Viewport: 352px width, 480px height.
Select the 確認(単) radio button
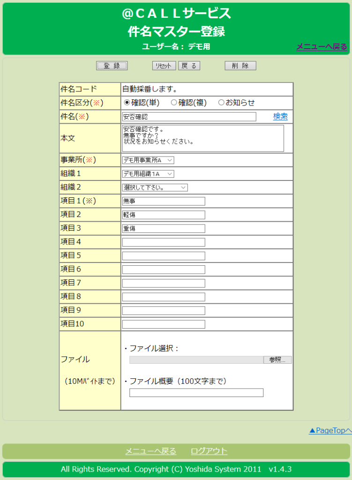tap(127, 103)
